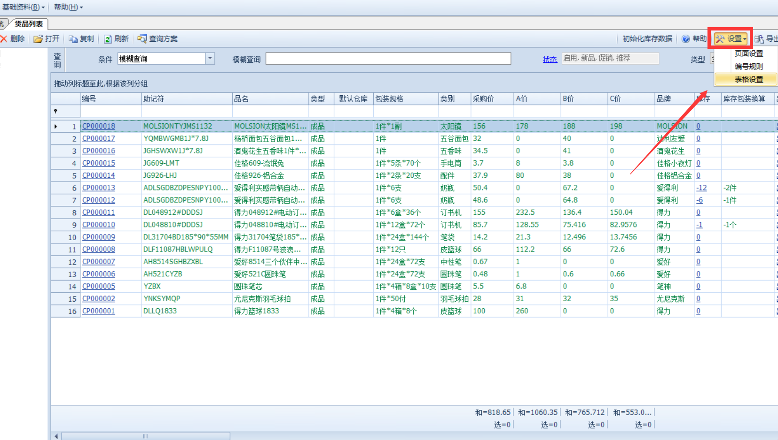The height and width of the screenshot is (440, 778).
Task: Click the red X delete icon
Action: pos(4,39)
